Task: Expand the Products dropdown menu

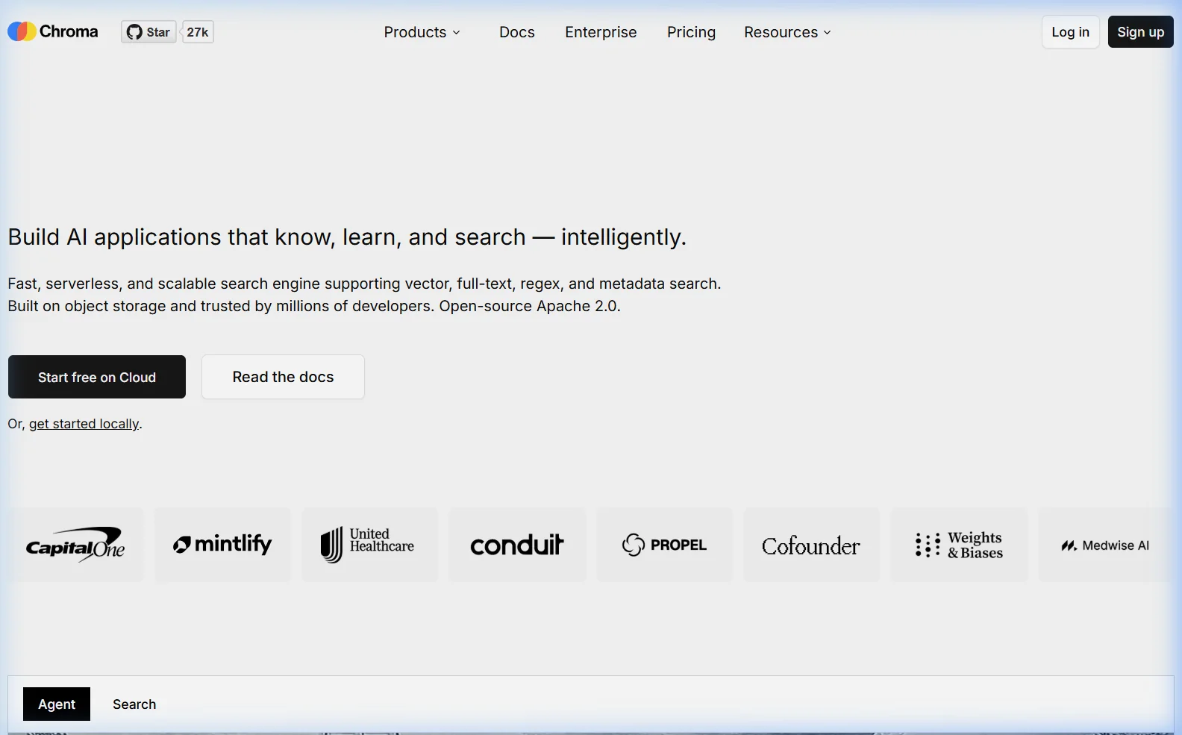Action: click(422, 32)
